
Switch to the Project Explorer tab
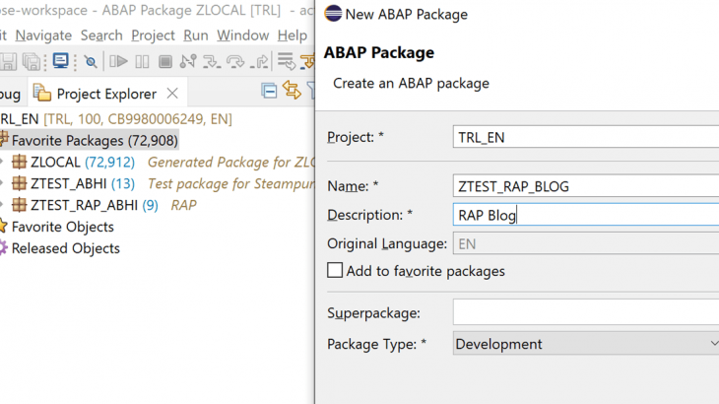pyautogui.click(x=105, y=94)
